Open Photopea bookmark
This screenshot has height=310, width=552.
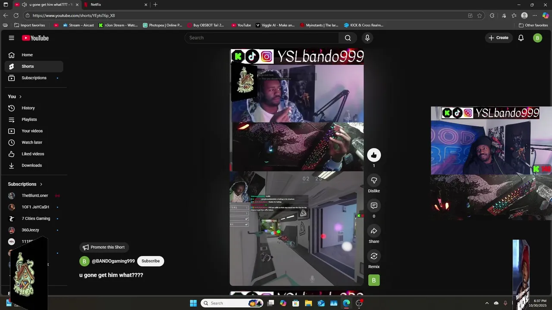[163, 25]
